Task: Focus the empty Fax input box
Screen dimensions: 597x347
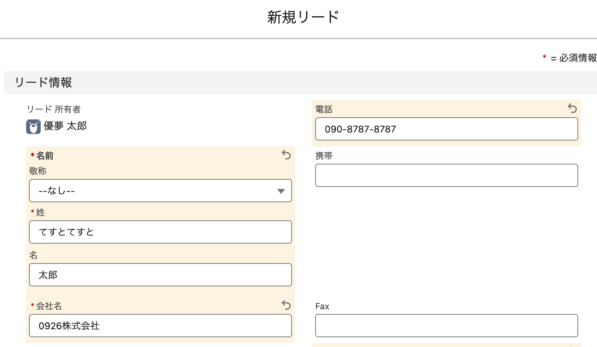Action: click(446, 326)
